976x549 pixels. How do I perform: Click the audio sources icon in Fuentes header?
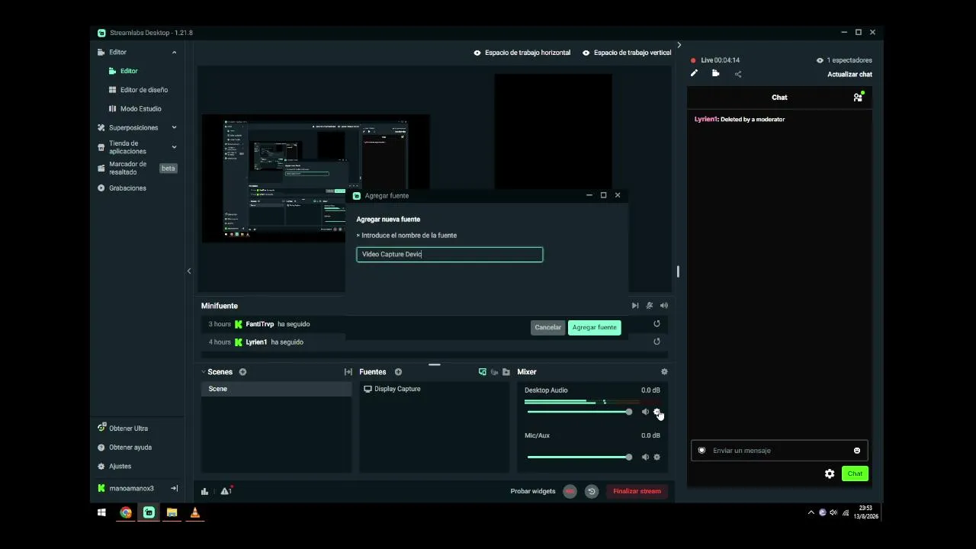point(494,372)
